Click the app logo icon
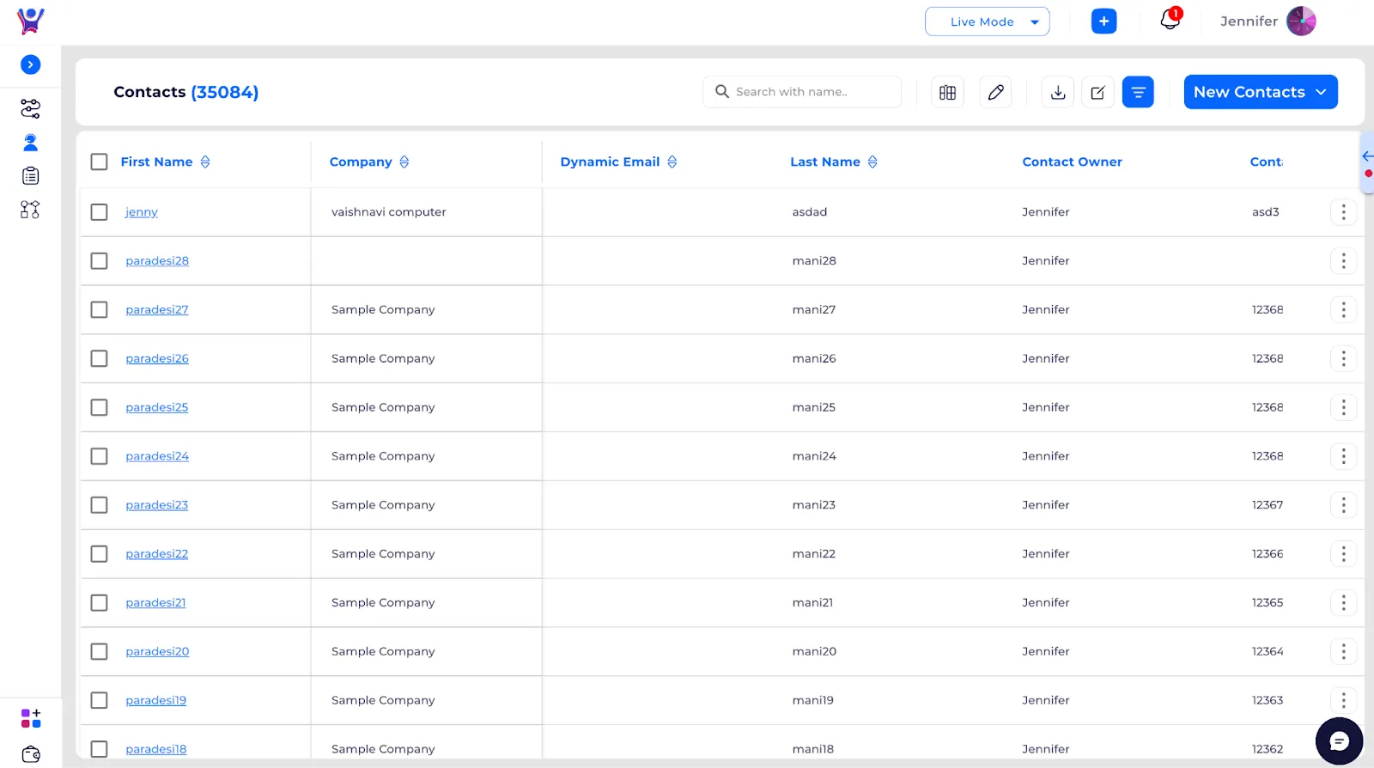This screenshot has height=768, width=1374. pos(31,21)
